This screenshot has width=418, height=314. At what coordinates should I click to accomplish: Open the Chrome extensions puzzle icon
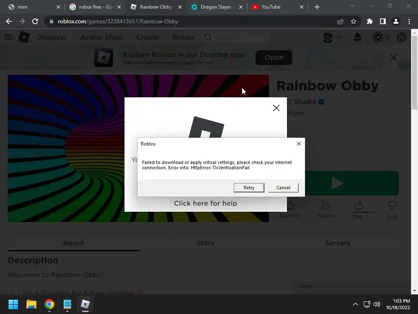pos(370,21)
